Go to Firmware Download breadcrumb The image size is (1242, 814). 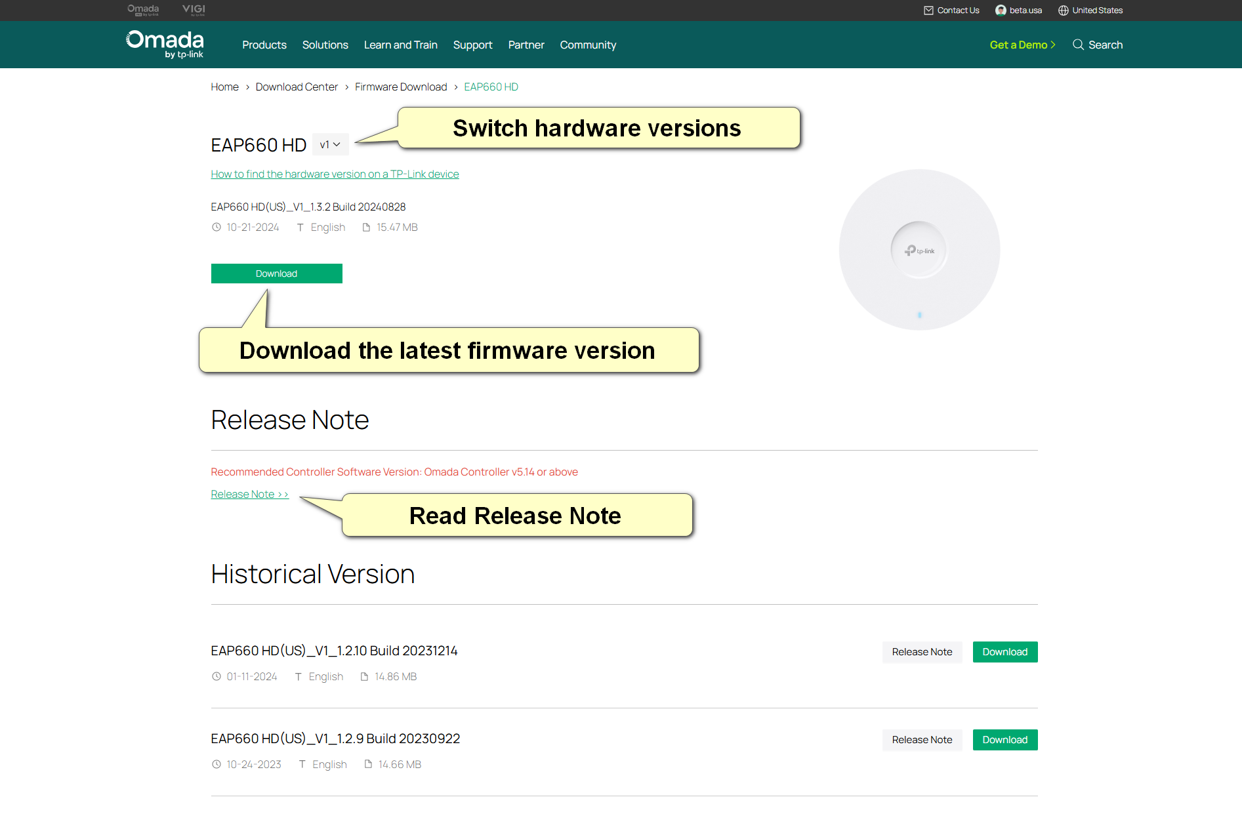401,87
